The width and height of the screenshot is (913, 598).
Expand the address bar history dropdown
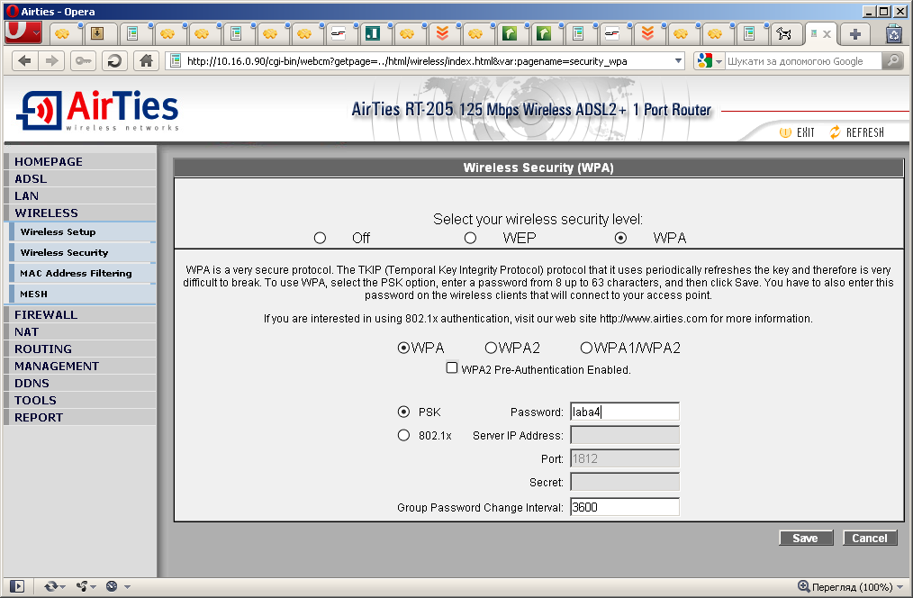(678, 61)
